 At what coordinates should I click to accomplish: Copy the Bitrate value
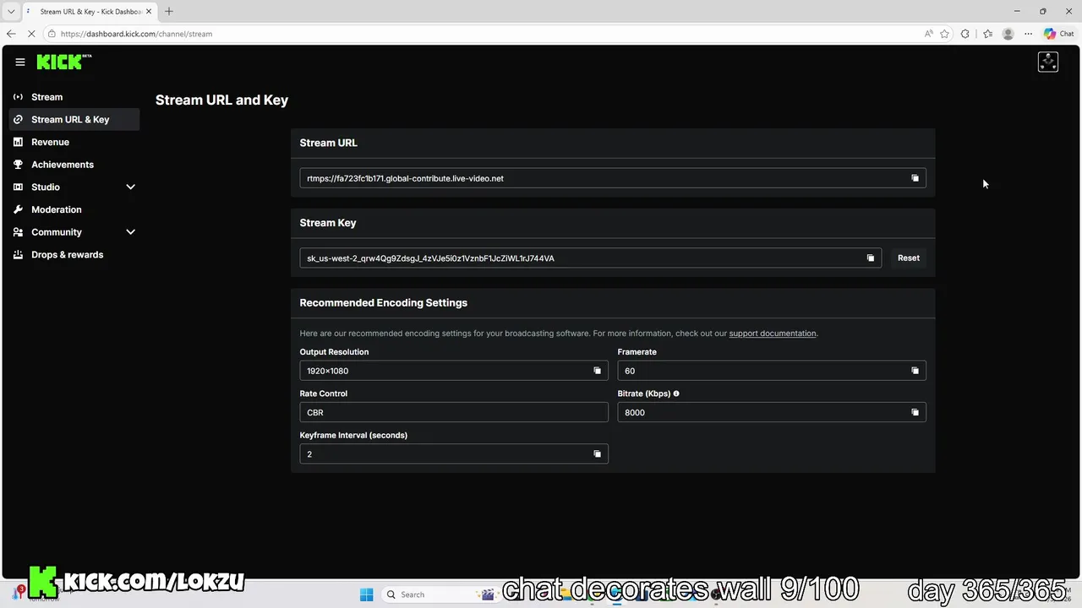(915, 412)
